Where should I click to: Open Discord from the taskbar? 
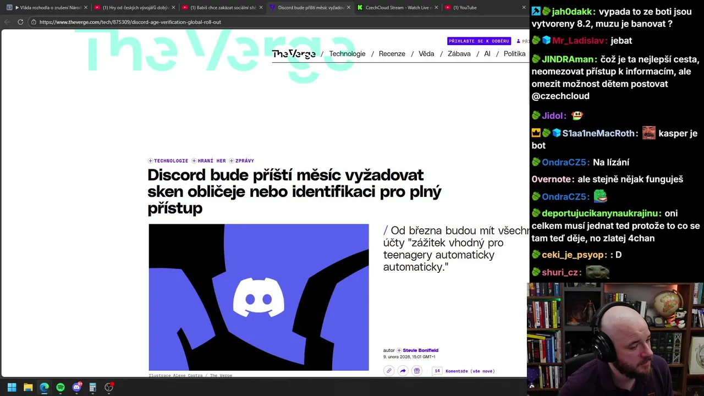(76, 387)
